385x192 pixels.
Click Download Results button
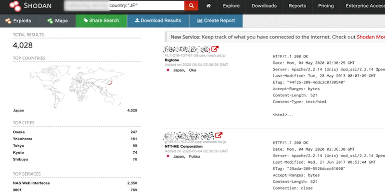[x=158, y=21]
